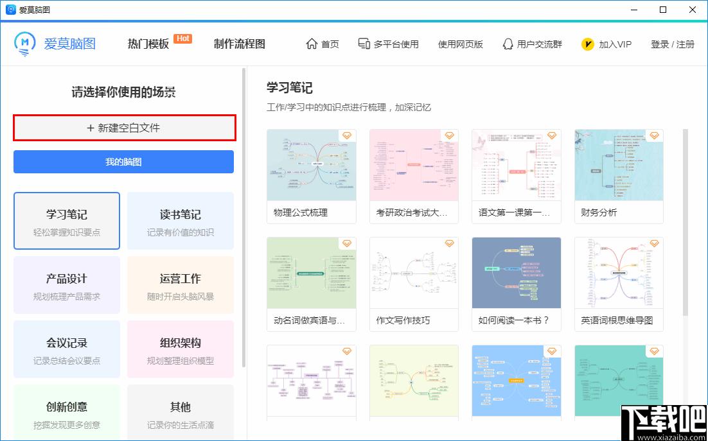Click the home icon next to 首页
The width and height of the screenshot is (708, 441).
312,44
